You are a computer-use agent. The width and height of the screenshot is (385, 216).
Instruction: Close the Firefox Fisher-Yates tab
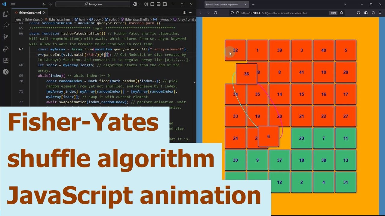tap(245, 4)
